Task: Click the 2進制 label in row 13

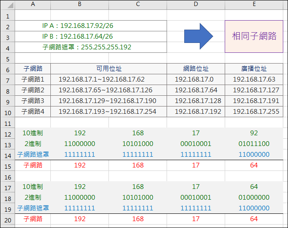Action: tap(33, 144)
